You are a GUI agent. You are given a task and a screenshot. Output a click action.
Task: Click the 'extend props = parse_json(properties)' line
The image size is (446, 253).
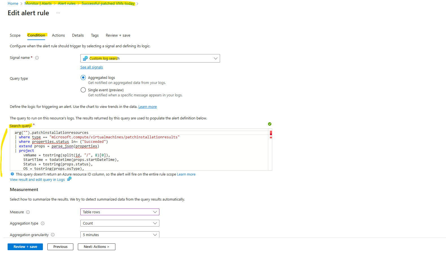(x=59, y=146)
